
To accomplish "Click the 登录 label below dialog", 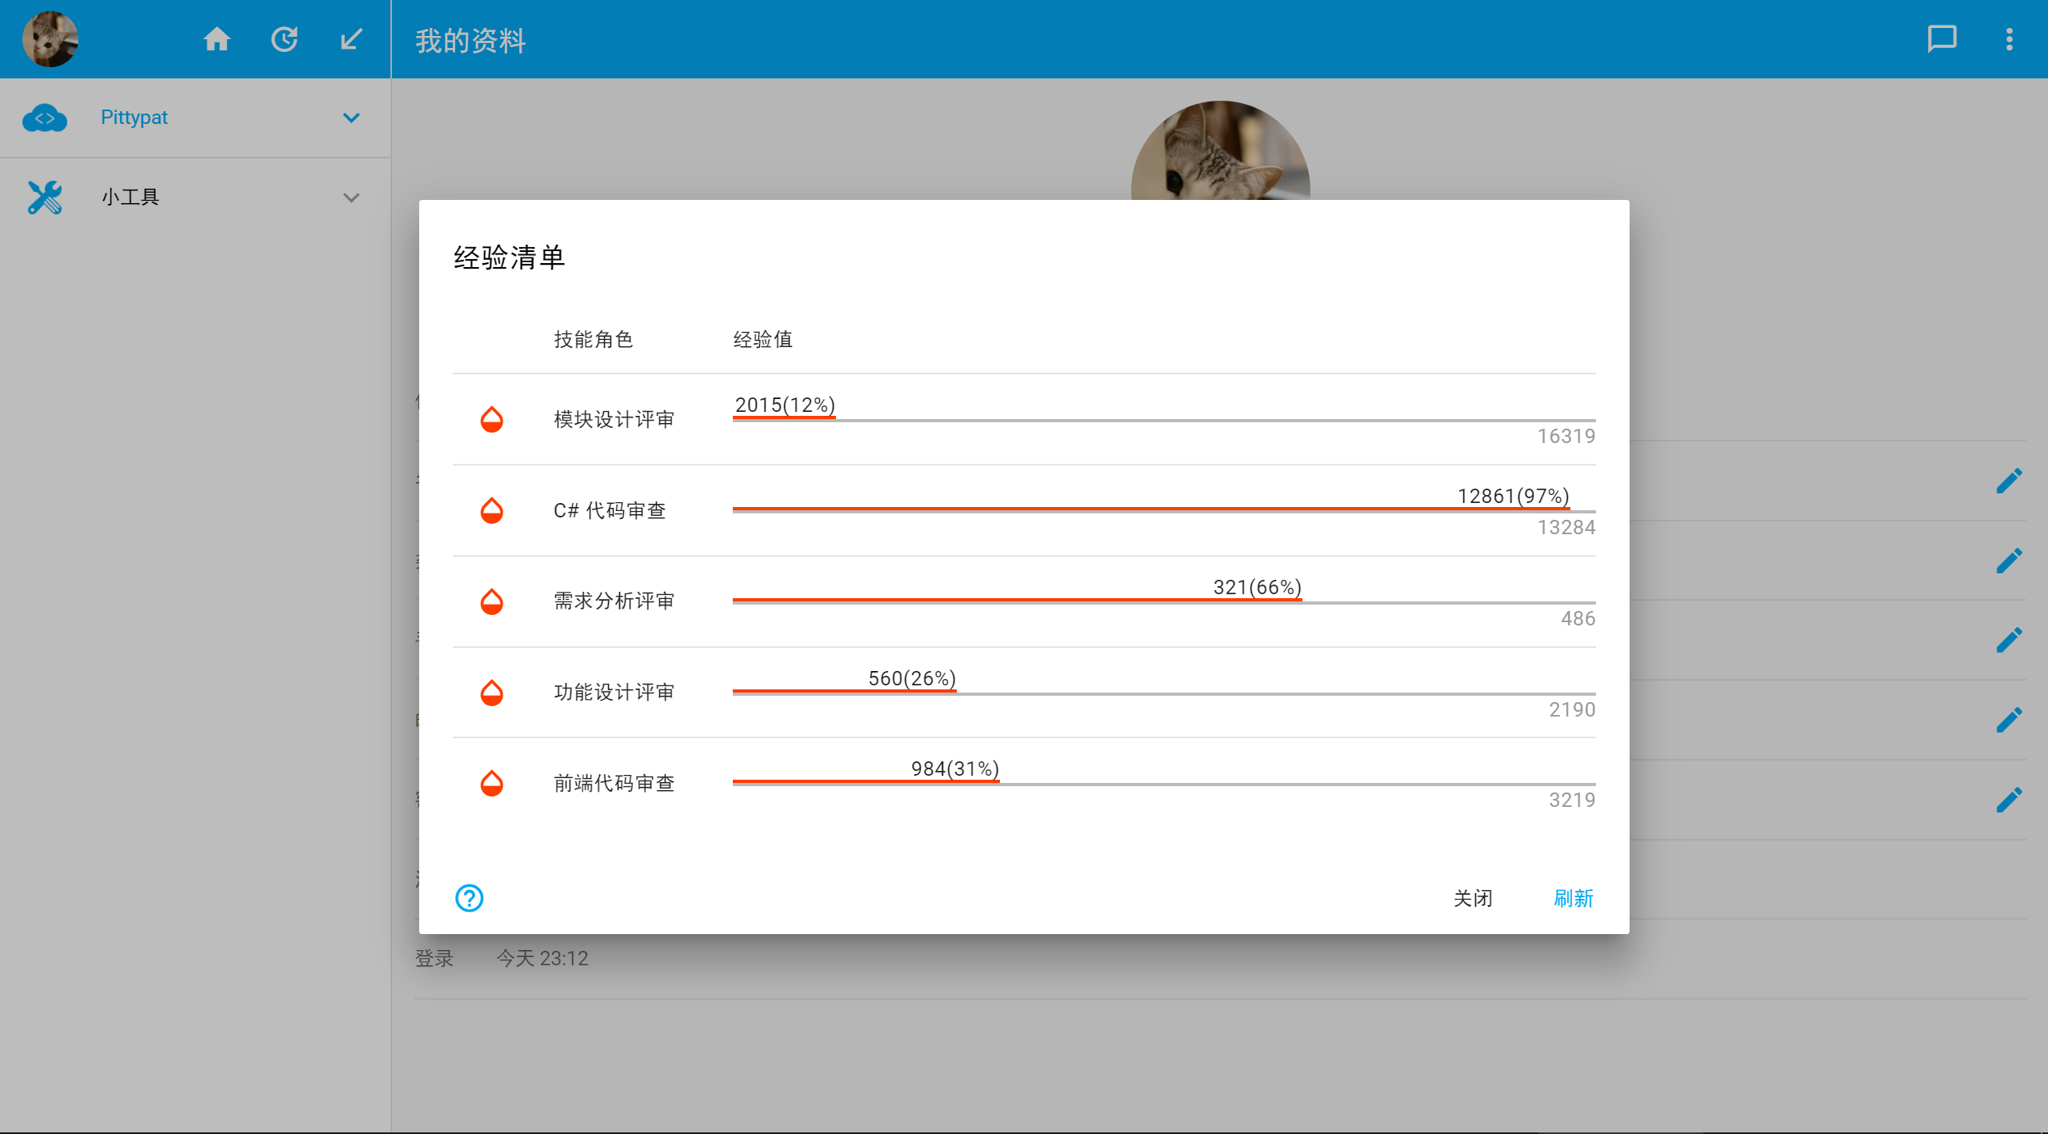I will pos(434,958).
